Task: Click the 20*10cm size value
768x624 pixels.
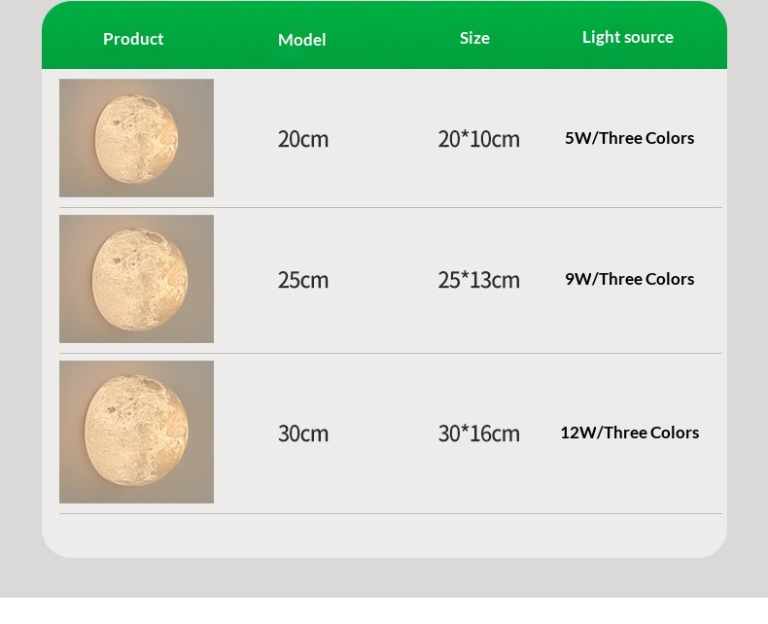Action: pyautogui.click(x=478, y=139)
